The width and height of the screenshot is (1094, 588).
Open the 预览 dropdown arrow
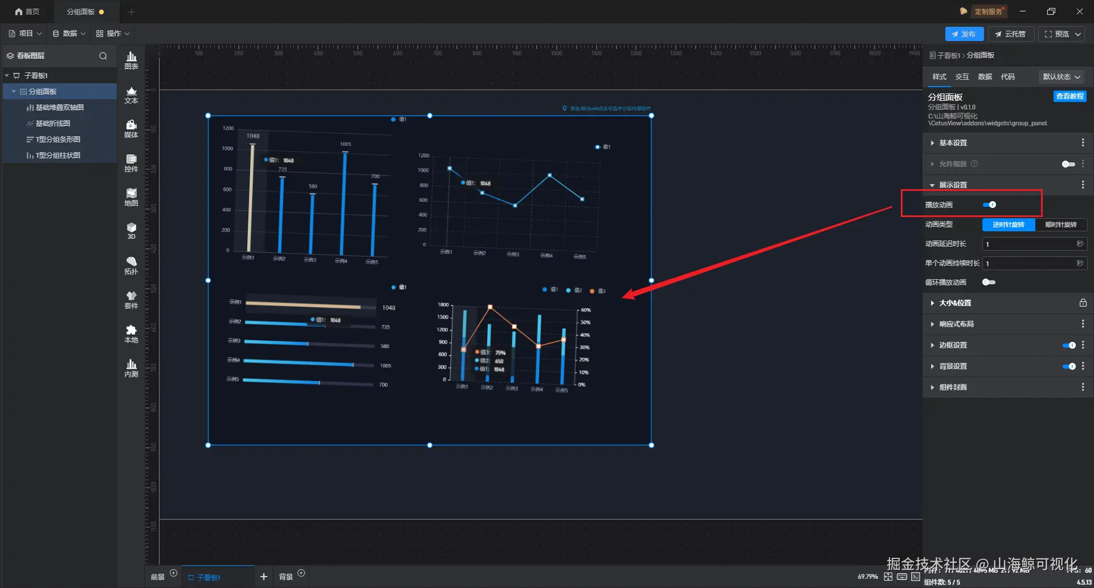1078,34
